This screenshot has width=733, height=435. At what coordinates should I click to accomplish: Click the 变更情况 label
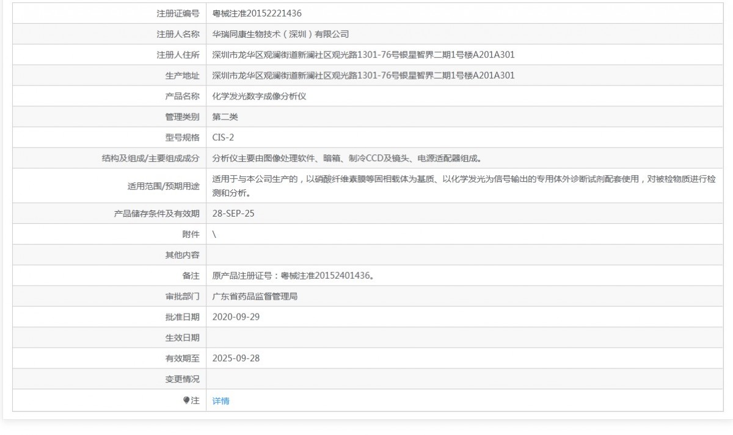pos(182,379)
